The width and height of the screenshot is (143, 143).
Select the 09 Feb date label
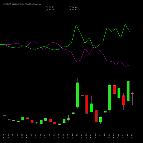click(x=4, y=136)
